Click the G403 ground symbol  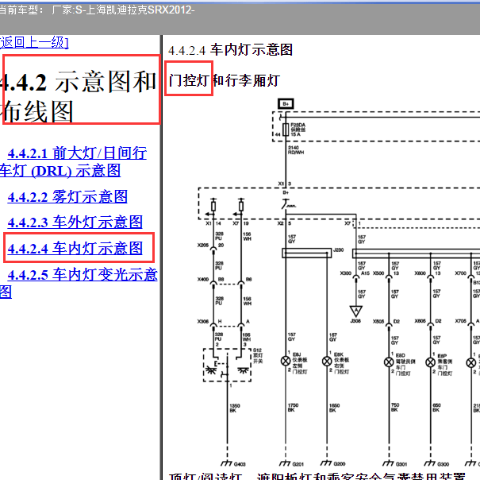coord(227,463)
